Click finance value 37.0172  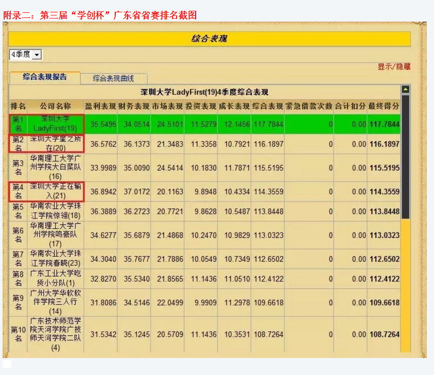(x=137, y=192)
